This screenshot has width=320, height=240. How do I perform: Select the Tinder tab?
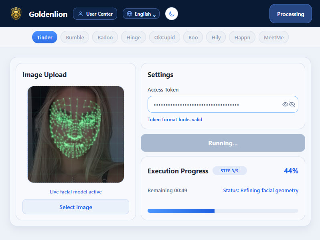(x=45, y=37)
